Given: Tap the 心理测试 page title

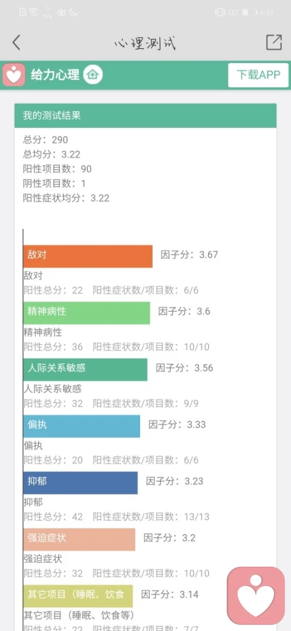Looking at the screenshot, I should coord(145,42).
